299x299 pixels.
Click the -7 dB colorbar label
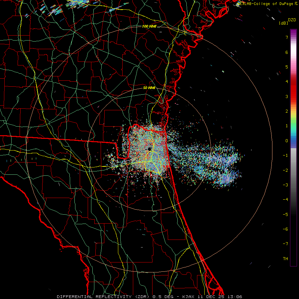[285, 244]
